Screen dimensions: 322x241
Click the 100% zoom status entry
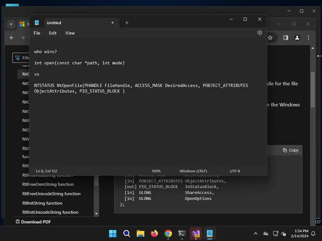pos(156,171)
